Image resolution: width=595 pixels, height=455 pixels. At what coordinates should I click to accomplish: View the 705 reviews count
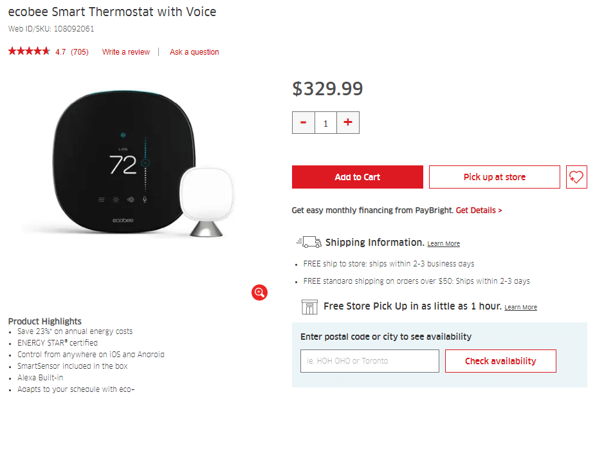[80, 52]
